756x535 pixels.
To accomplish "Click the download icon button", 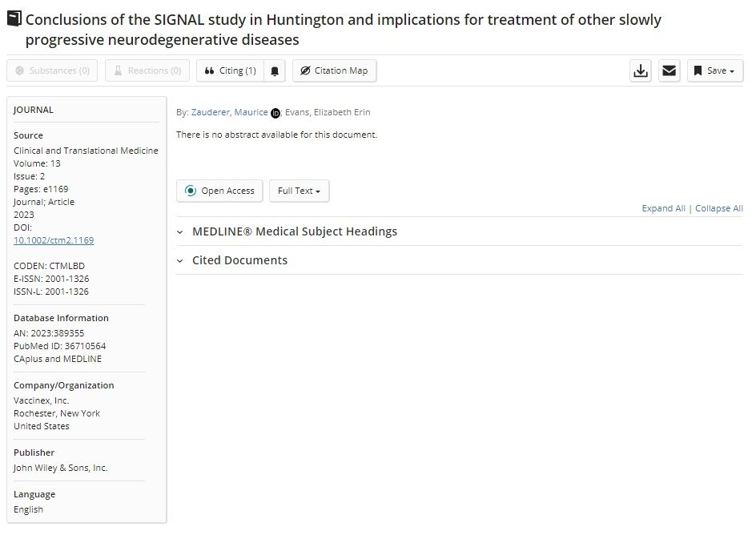I will click(641, 70).
